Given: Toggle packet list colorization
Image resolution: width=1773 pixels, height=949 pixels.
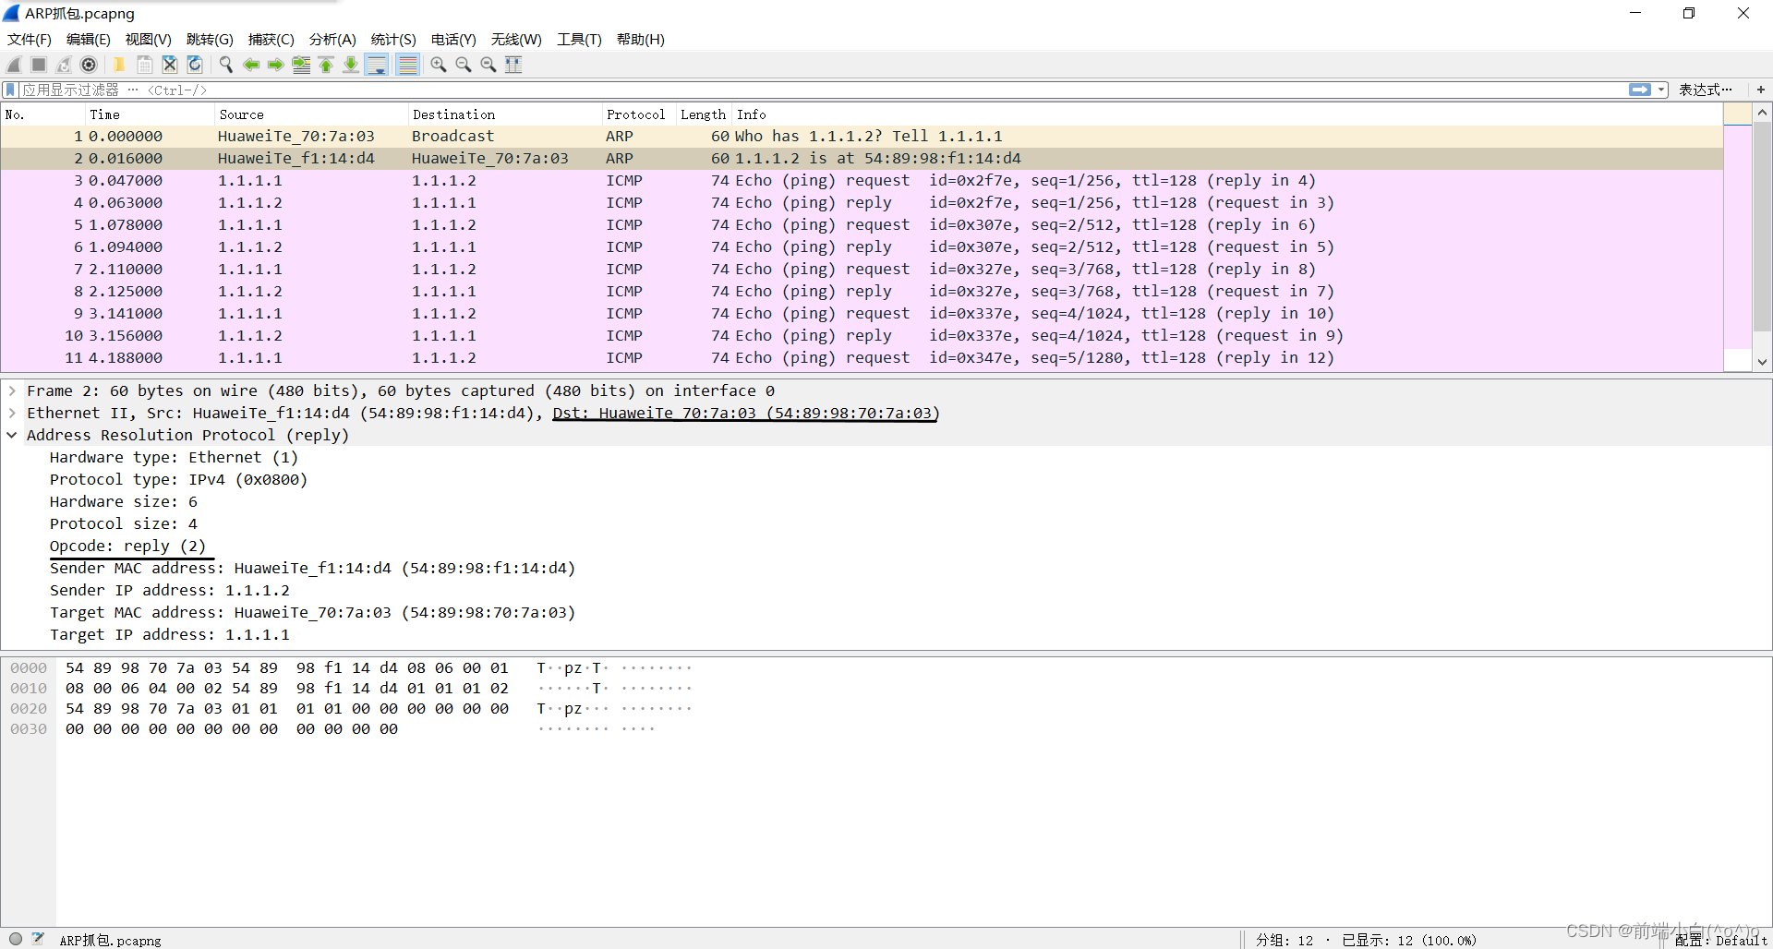Looking at the screenshot, I should pos(407,65).
